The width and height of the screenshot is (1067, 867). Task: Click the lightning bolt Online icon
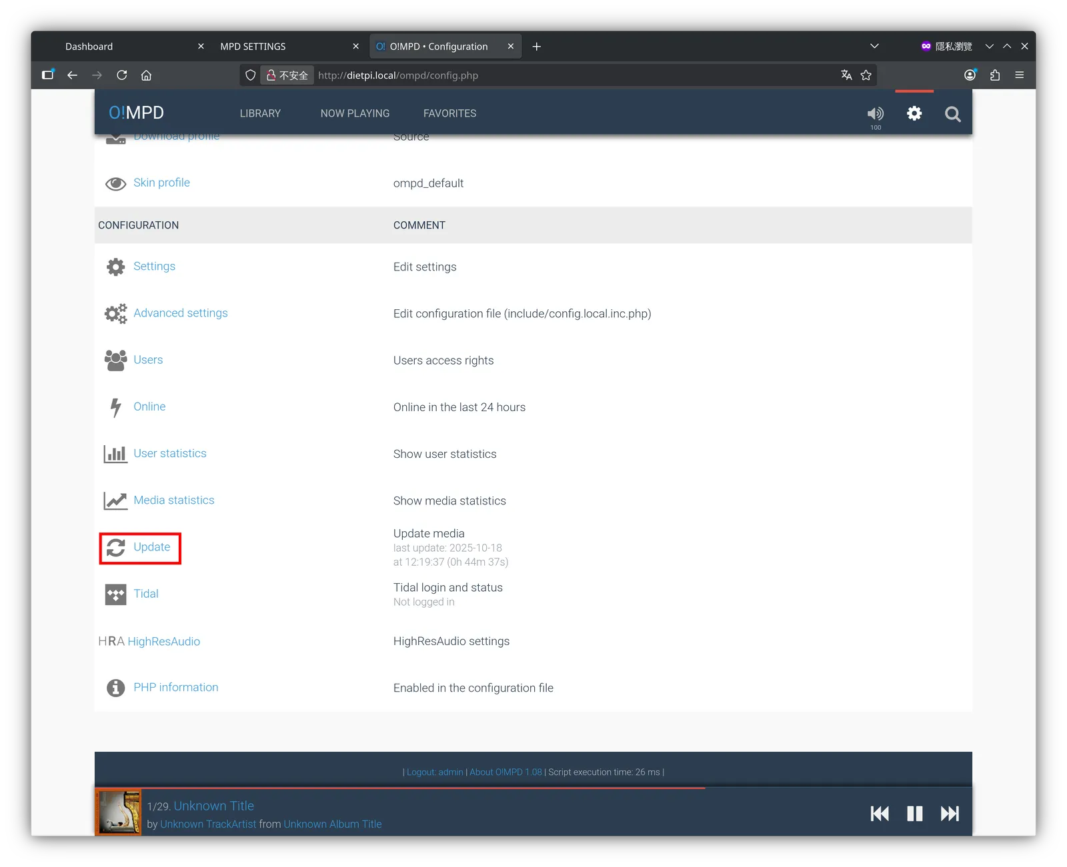(115, 407)
